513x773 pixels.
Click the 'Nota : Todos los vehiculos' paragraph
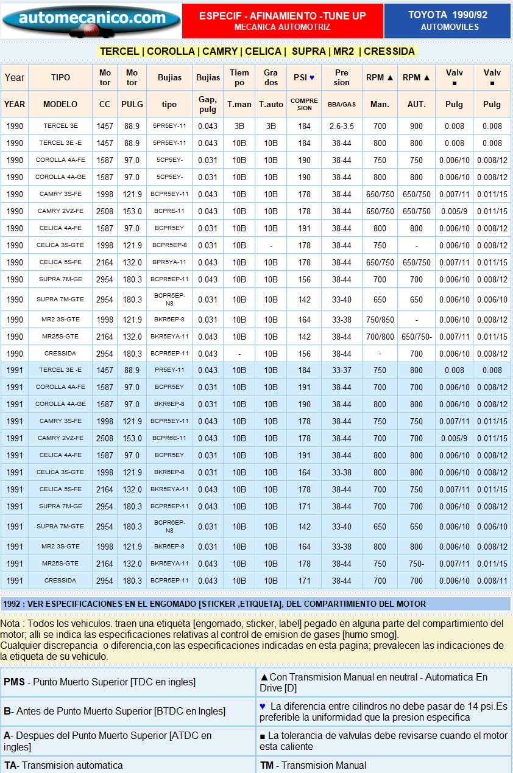pos(256,640)
